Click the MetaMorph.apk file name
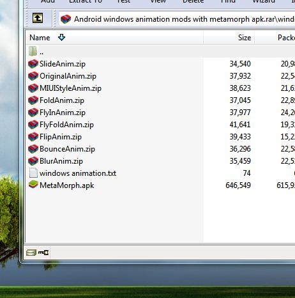Viewport: 295px width, 298px height. click(67, 185)
